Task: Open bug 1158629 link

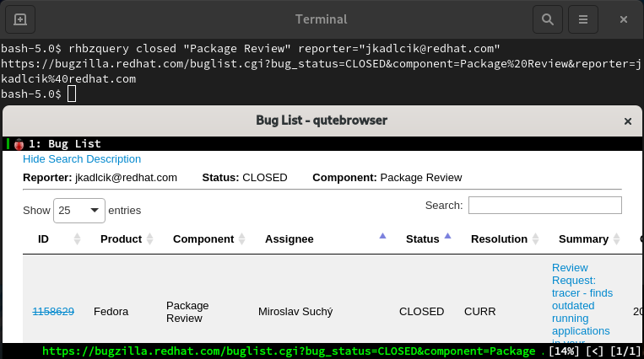Action: point(53,311)
